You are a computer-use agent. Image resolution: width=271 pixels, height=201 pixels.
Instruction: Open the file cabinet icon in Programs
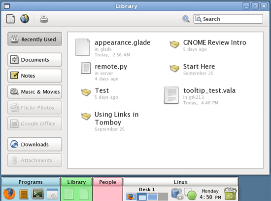click(24, 194)
